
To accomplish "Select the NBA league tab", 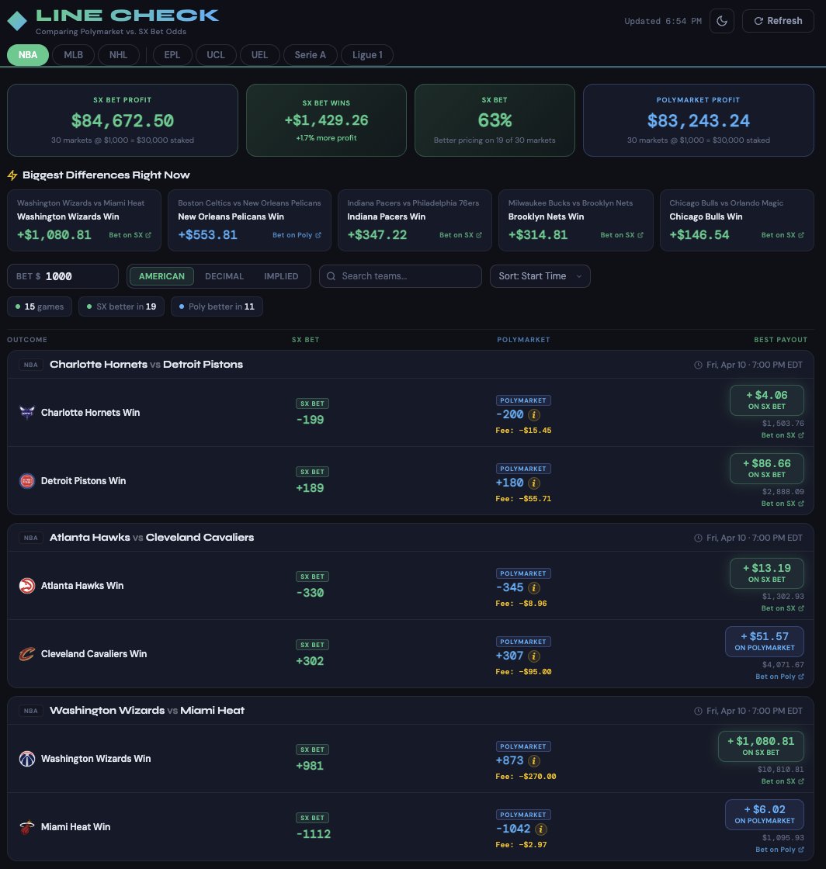I will 28,55.
